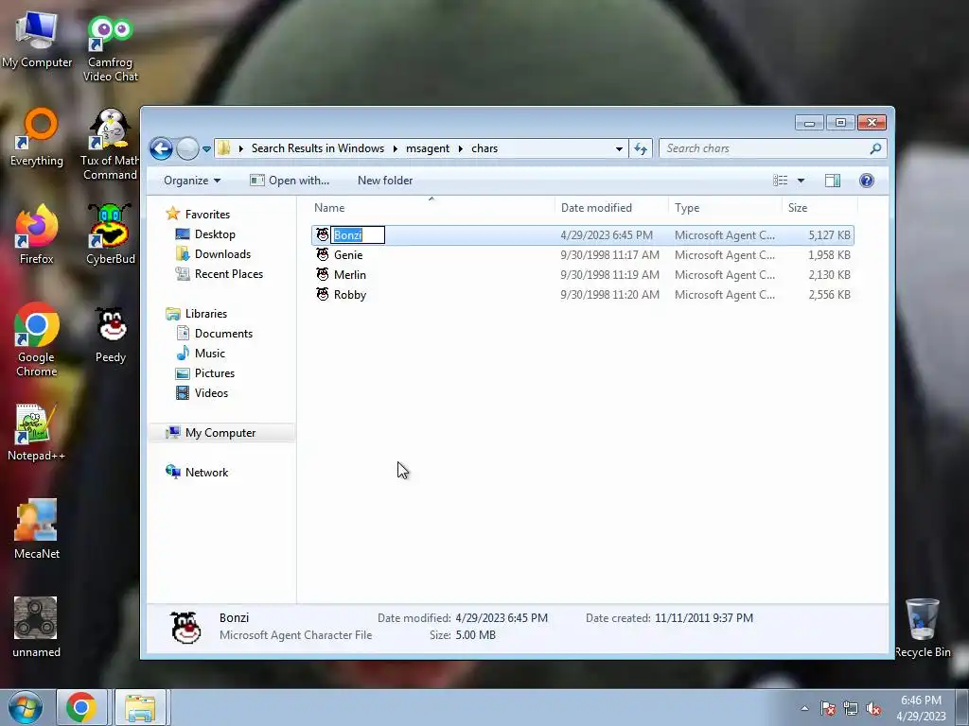The image size is (969, 726).
Task: Launch MecaNet from the desktop
Action: 37,528
